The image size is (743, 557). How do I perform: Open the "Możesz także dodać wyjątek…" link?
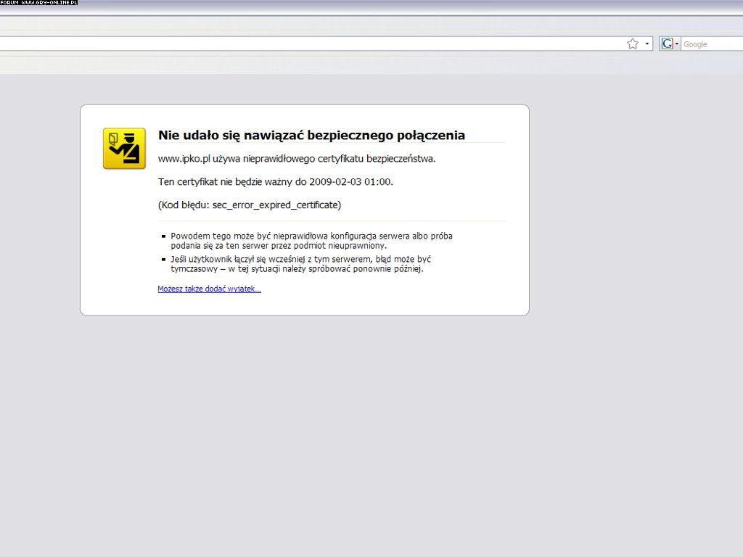coord(209,289)
